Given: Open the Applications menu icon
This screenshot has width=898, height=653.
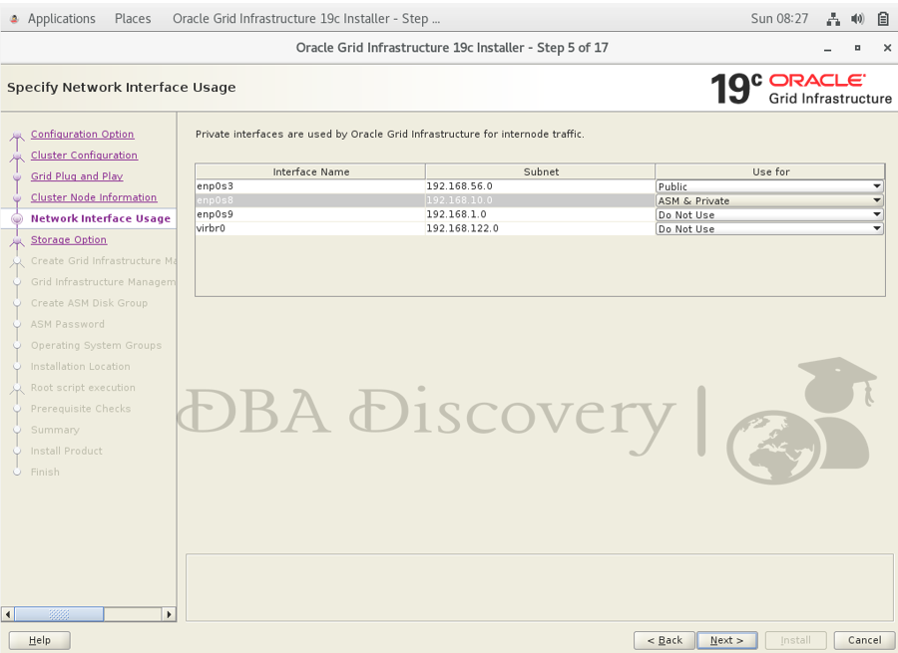Looking at the screenshot, I should [x=14, y=19].
